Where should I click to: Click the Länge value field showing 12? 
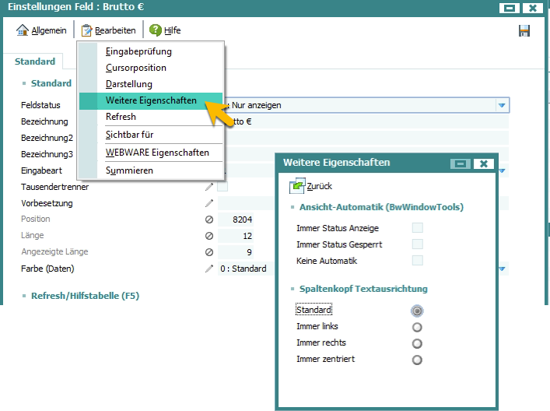[x=236, y=236]
